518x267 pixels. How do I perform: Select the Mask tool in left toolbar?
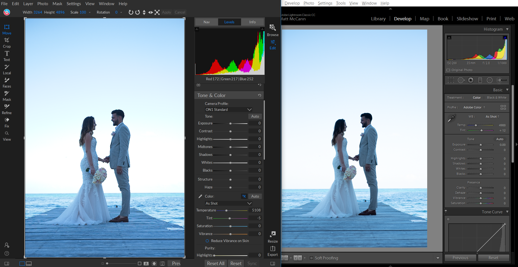(7, 96)
